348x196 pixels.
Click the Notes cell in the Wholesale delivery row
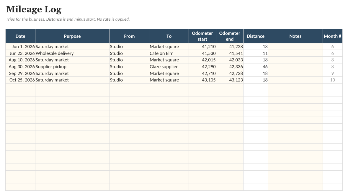click(295, 53)
